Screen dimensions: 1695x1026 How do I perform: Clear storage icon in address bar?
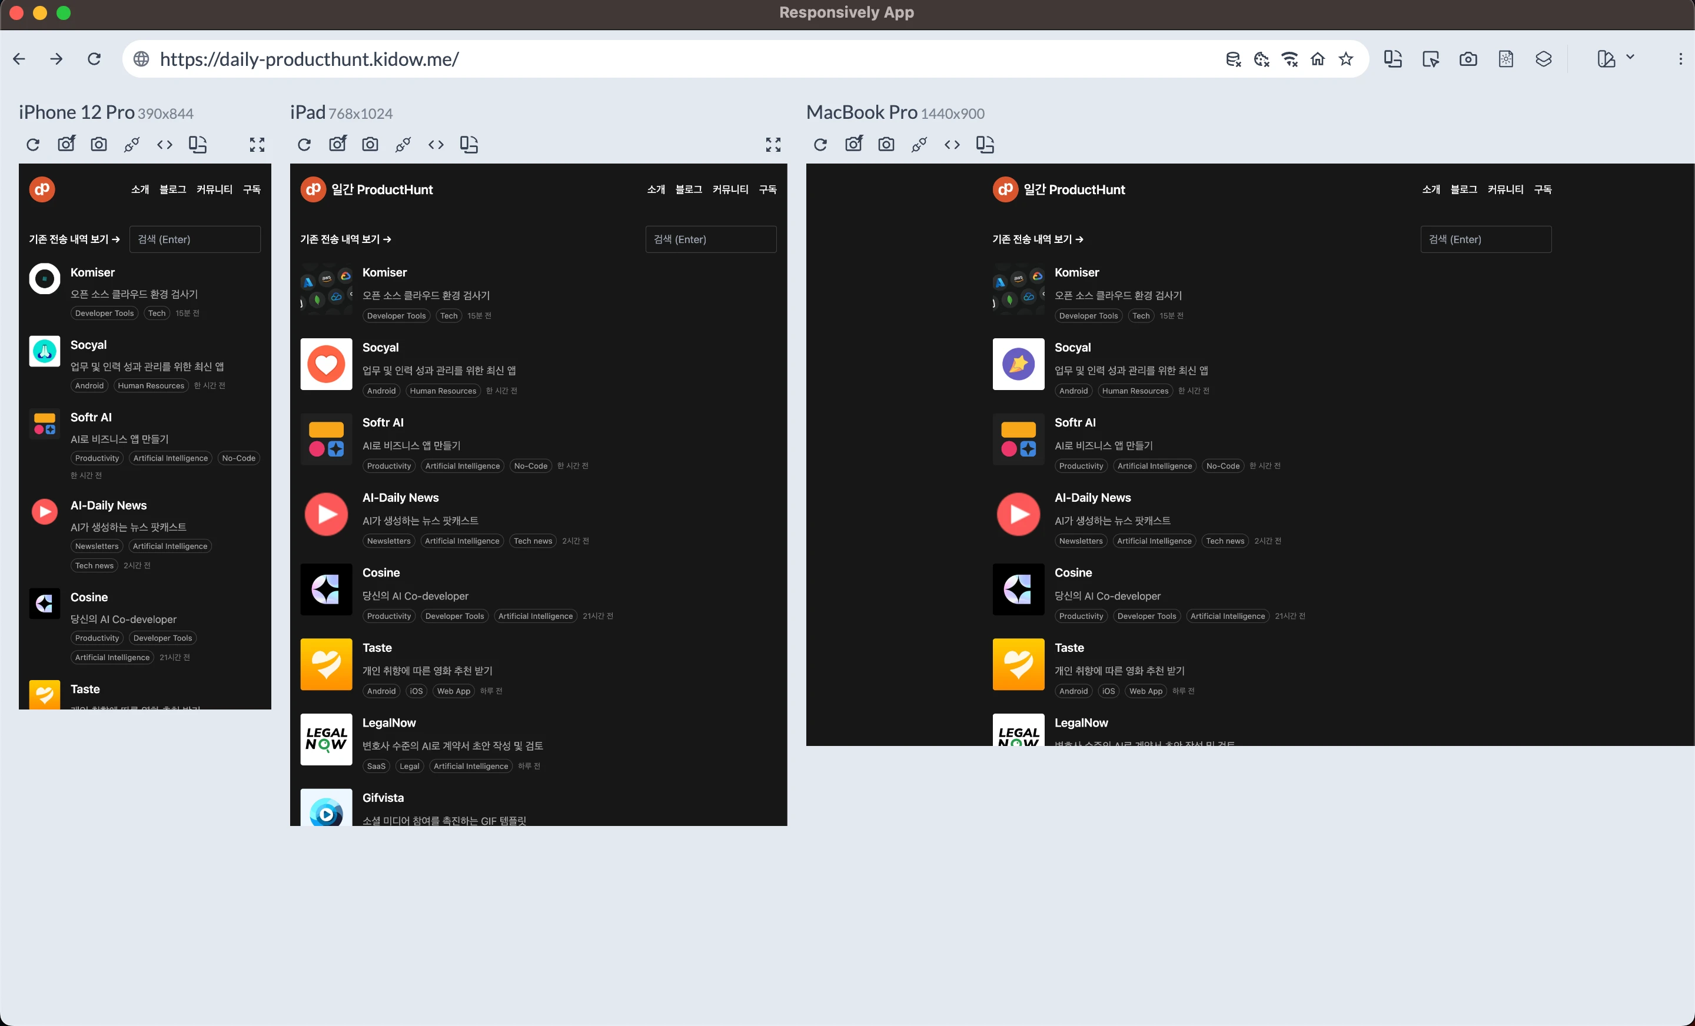coord(1234,59)
